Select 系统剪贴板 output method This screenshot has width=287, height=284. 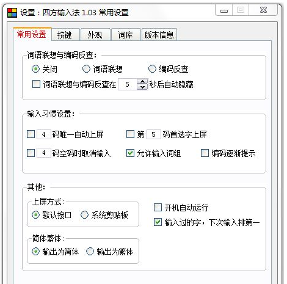[x=84, y=215]
